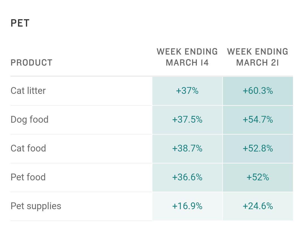Click the +37% Cat litter cell
Image resolution: width=304 pixels, height=240 pixels.
click(187, 91)
